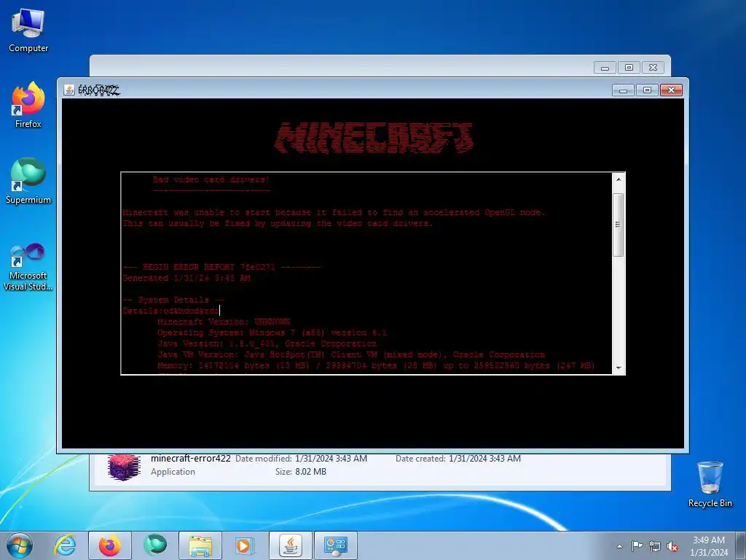Open the Microsoft Visual Studio desktop shortcut

(28, 267)
